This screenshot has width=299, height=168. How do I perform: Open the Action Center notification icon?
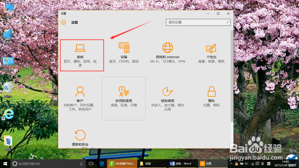coord(257,164)
